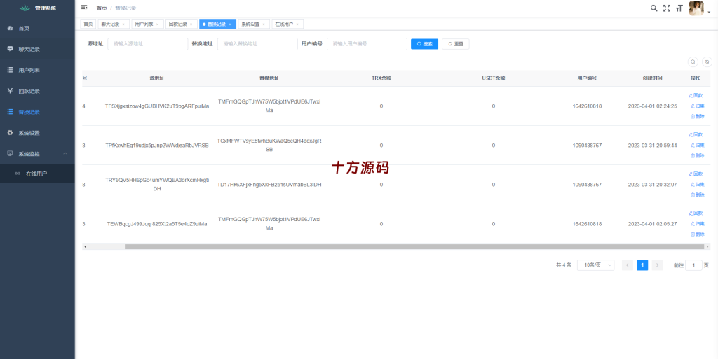Close the 聊天记录 page tab
Image resolution: width=718 pixels, height=359 pixels.
pos(123,24)
